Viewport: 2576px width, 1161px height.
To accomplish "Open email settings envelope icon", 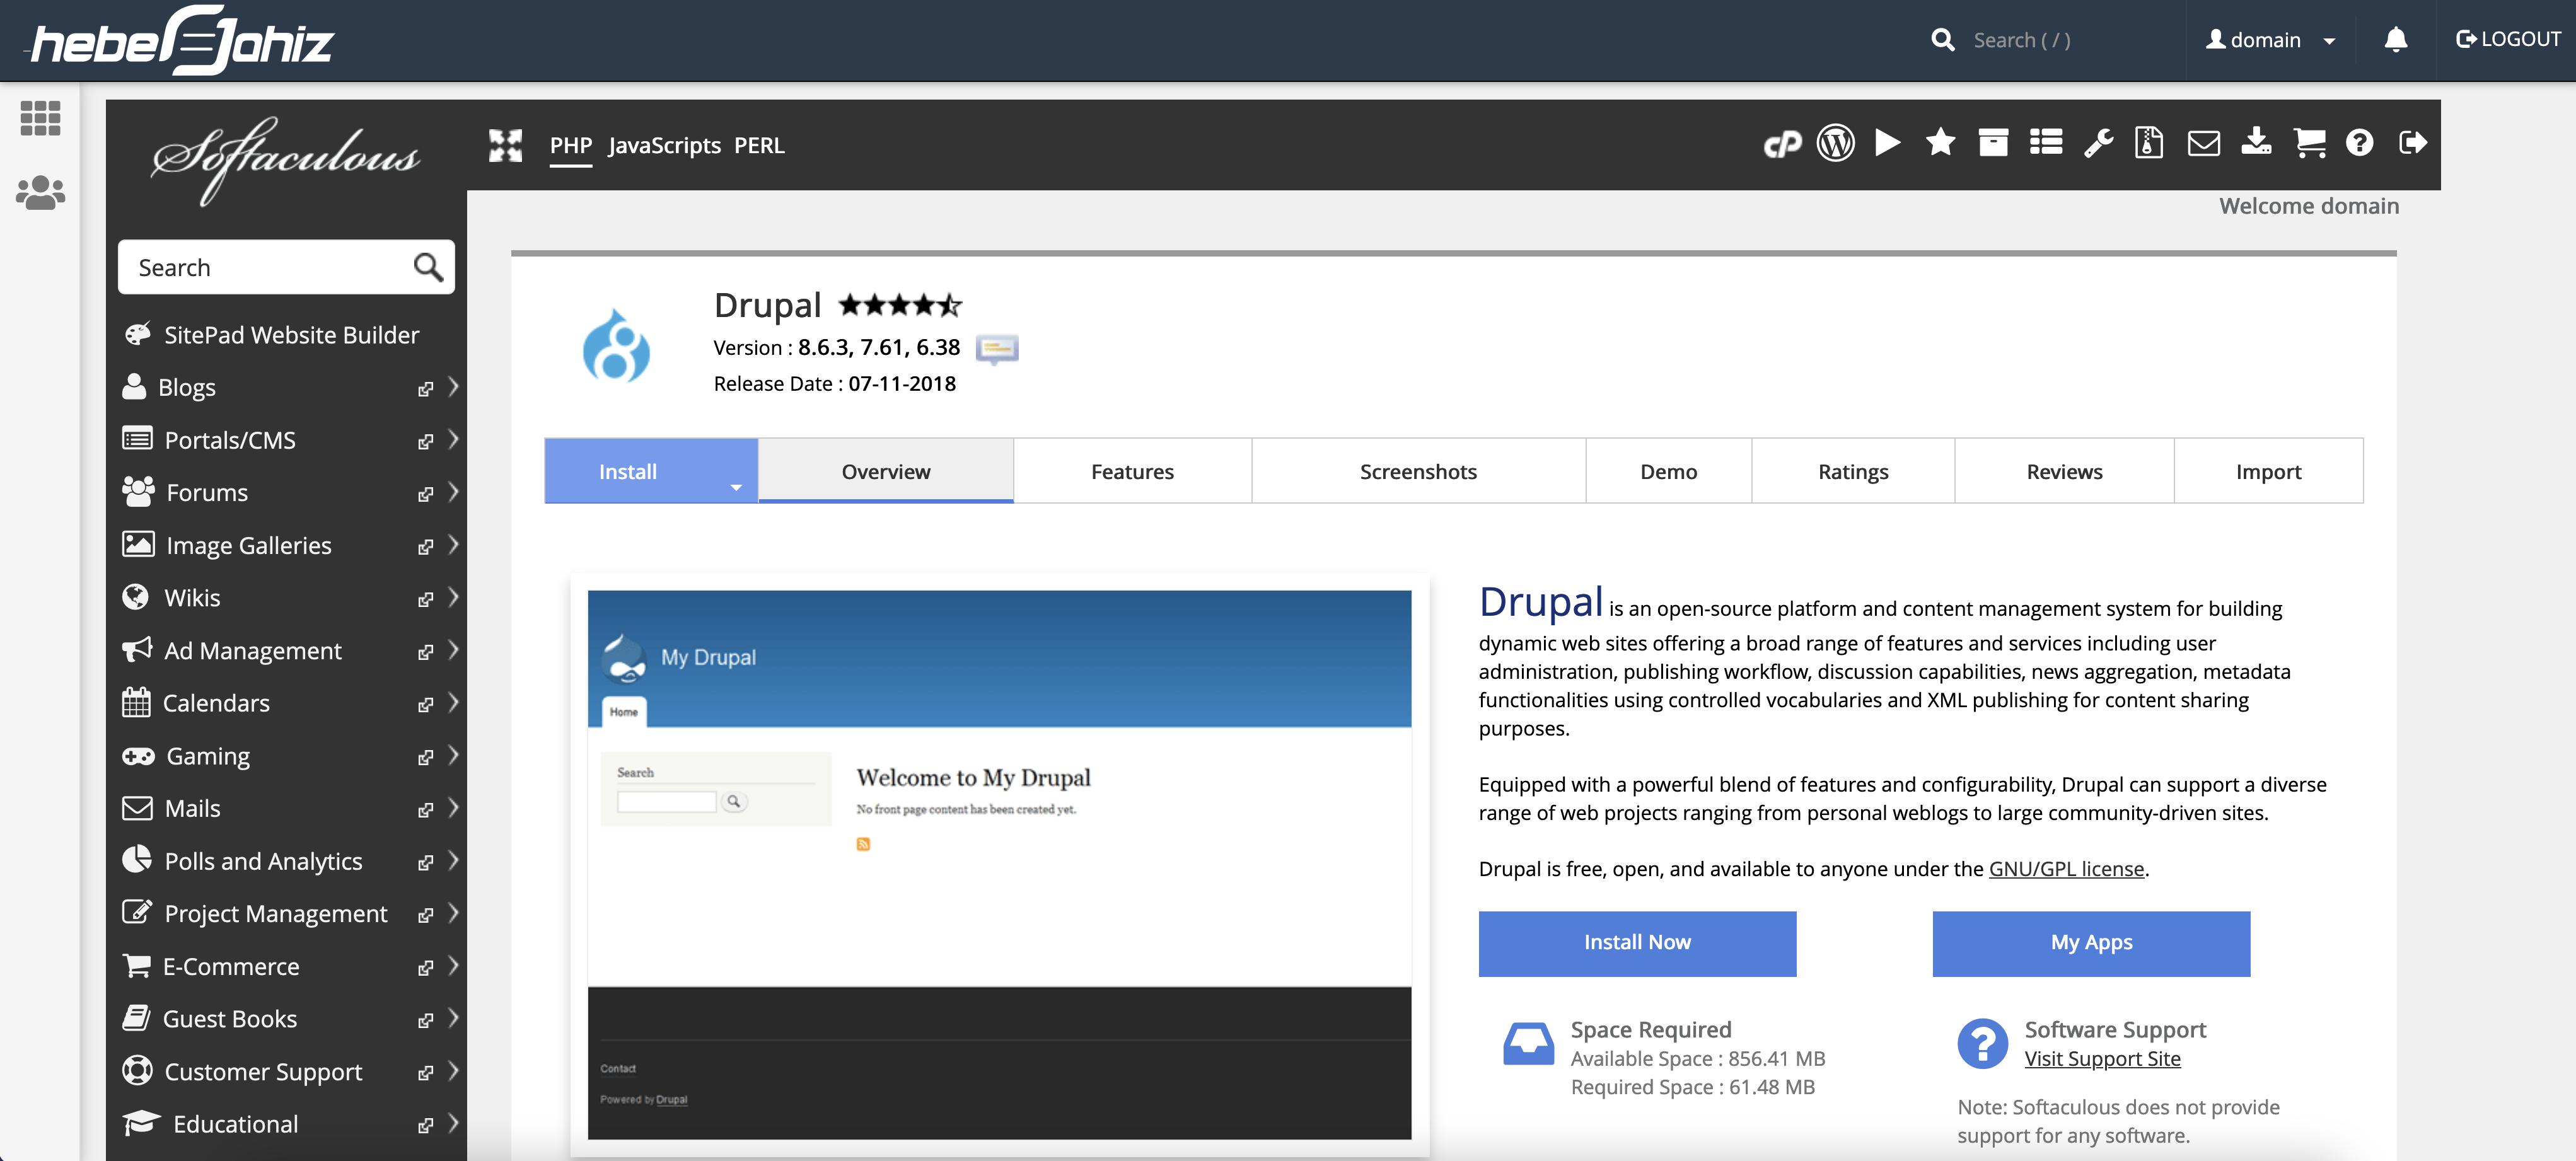I will 2204,143.
